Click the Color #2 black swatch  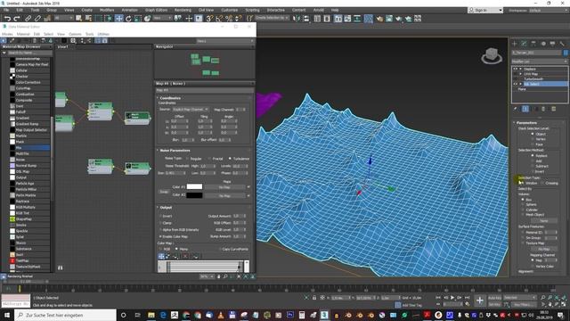(x=194, y=195)
